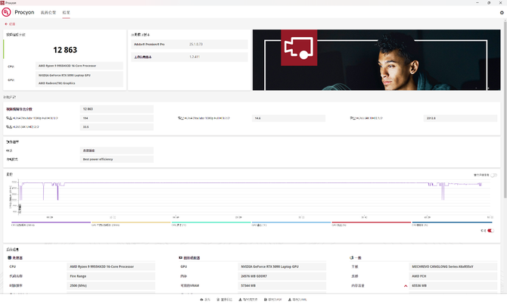Click the general section header icon in system info
This screenshot has height=305, width=507.
point(351,257)
